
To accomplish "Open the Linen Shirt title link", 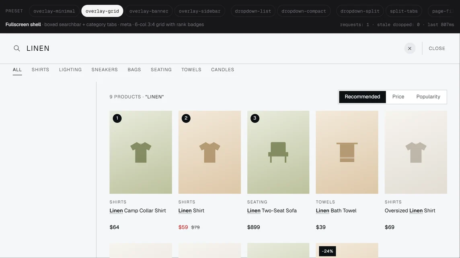I will point(191,211).
